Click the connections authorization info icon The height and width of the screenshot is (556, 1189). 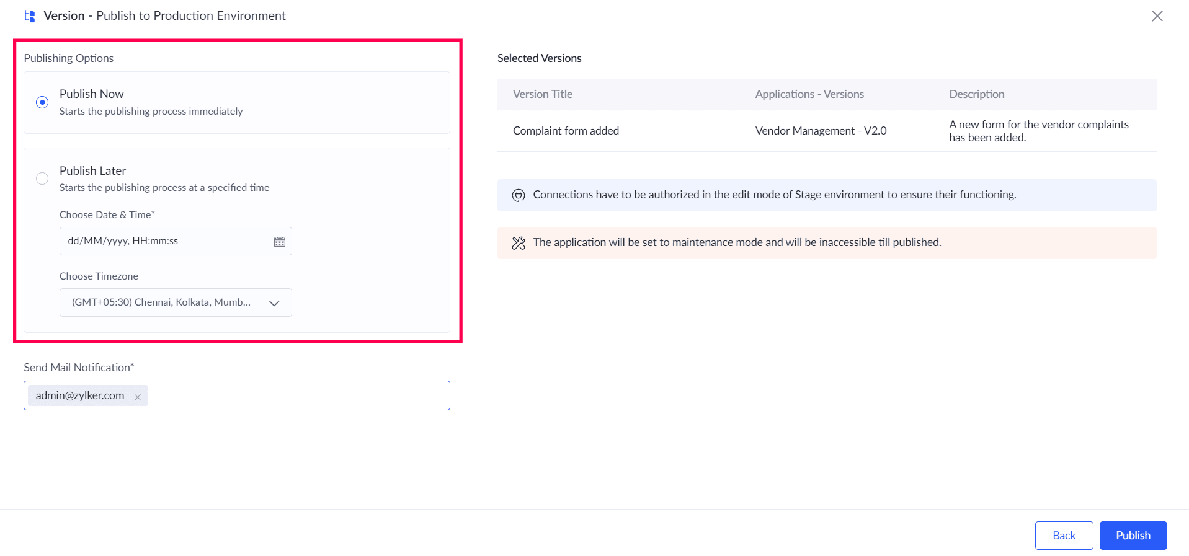(x=519, y=195)
